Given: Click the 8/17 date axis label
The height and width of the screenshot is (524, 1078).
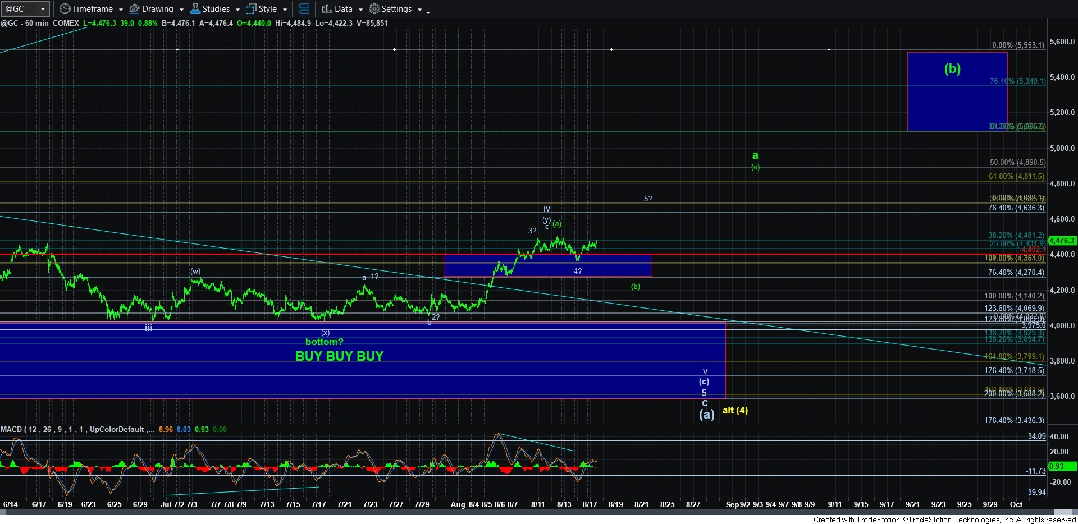Looking at the screenshot, I should [590, 504].
